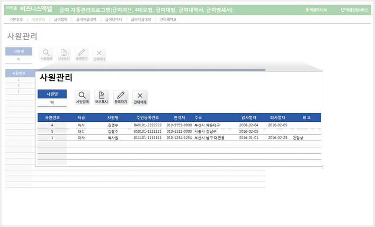Click hire date 2006-02-04
Viewport: 375px width, 227px height.
(249, 125)
